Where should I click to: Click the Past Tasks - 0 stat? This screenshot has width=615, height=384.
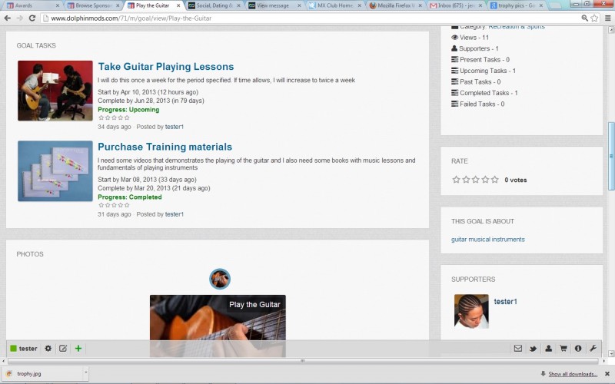(x=476, y=81)
